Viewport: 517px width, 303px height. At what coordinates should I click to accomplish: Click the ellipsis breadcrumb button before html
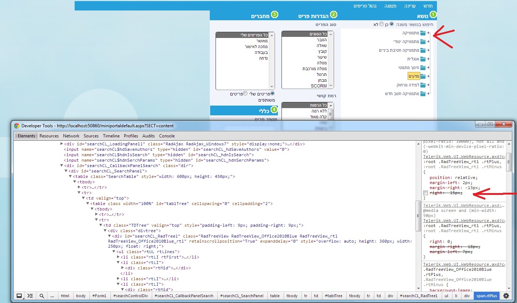point(52,296)
